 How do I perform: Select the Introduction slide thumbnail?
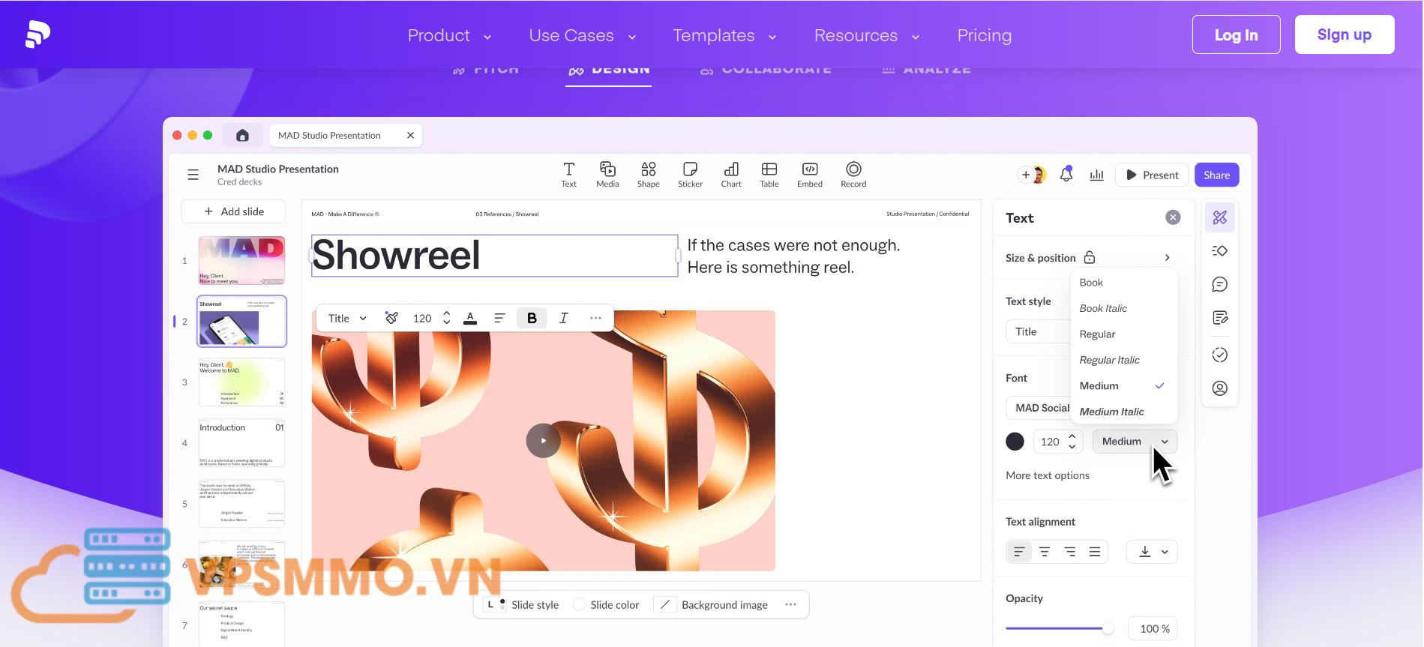(x=241, y=442)
